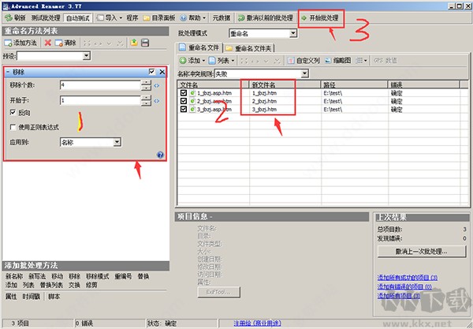Viewport: 473px width, 329px height.
Task: Open the 目录面板 folder panel
Action: coord(159,18)
